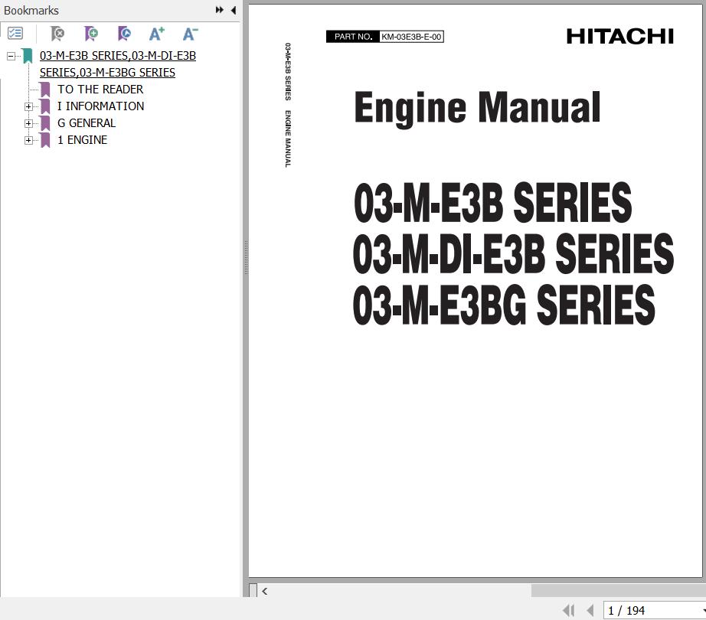The height and width of the screenshot is (620, 706).
Task: Click the find current bookmark icon
Action: [124, 33]
